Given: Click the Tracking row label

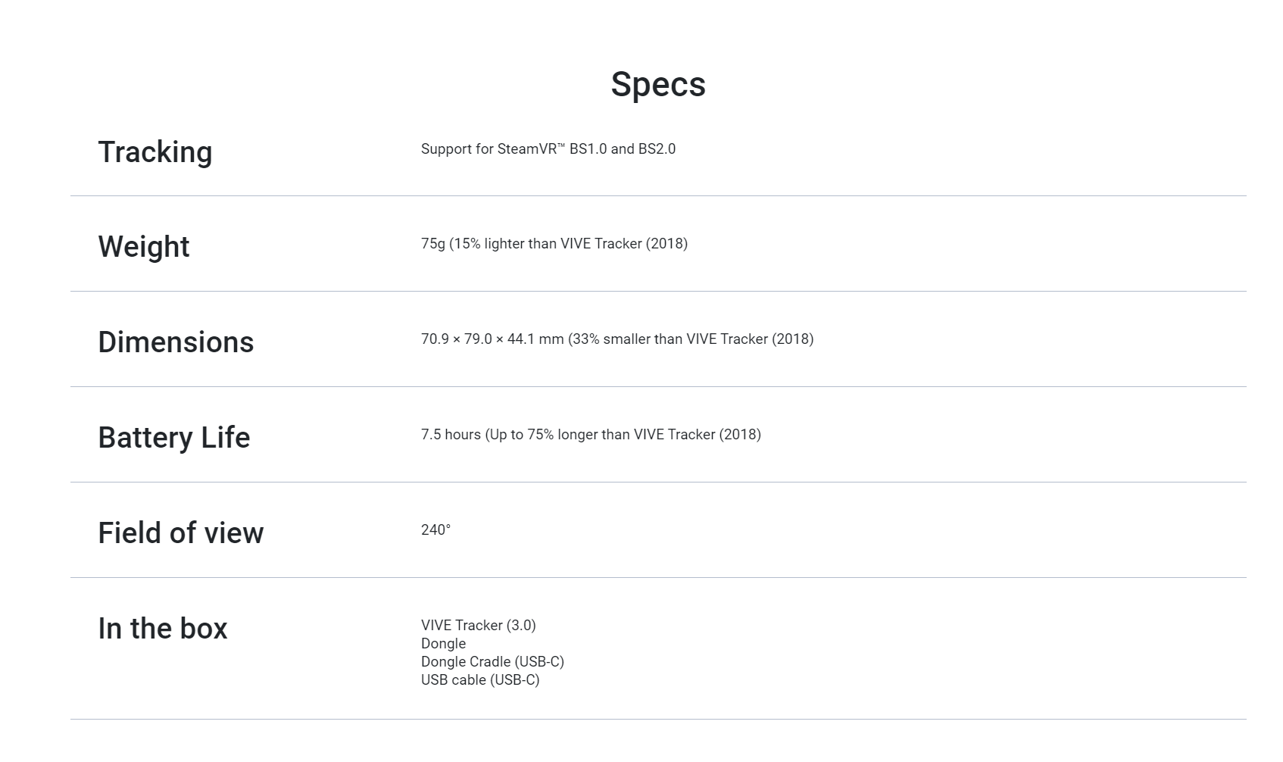Looking at the screenshot, I should (x=155, y=152).
